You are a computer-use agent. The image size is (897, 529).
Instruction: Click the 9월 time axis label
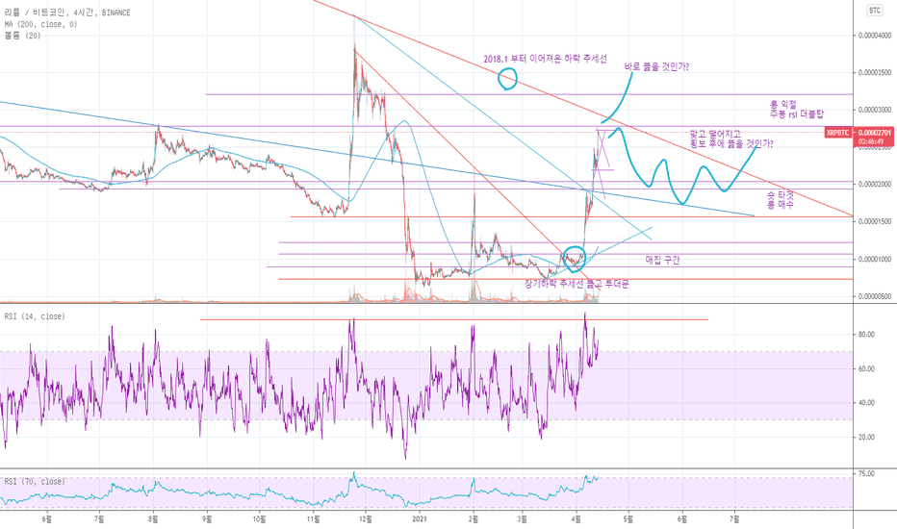207,519
